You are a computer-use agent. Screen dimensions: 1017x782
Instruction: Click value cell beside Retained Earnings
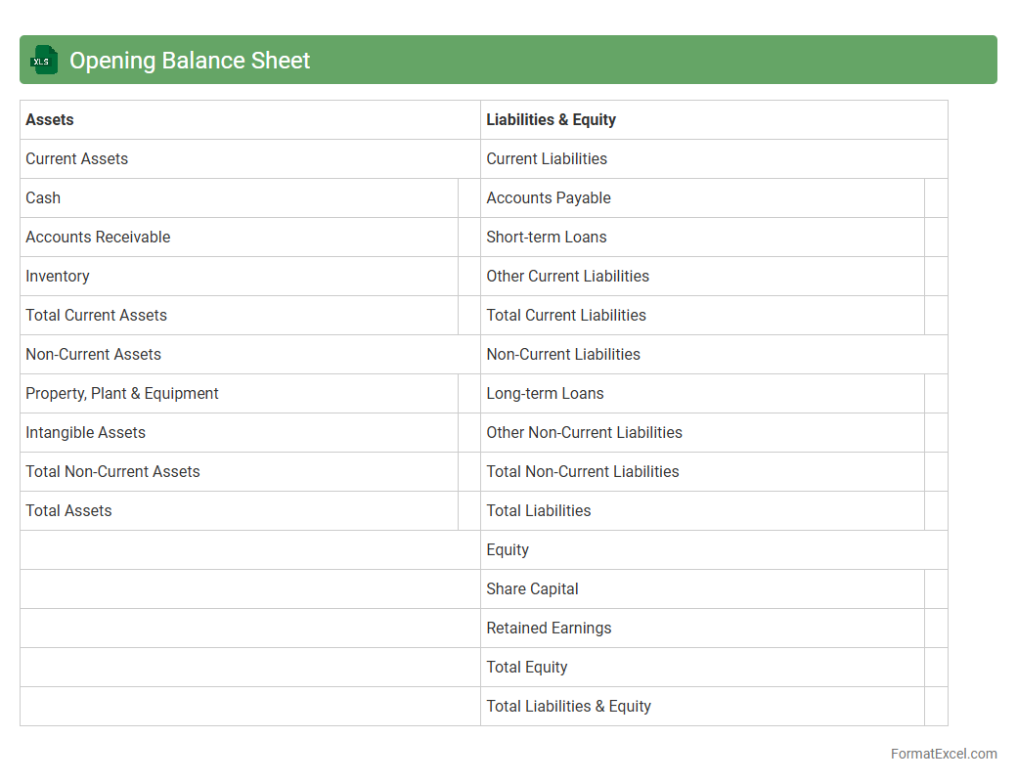(935, 628)
